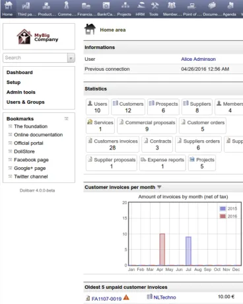Open the Documents module icon
The width and height of the screenshot is (243, 304).
(211, 5)
